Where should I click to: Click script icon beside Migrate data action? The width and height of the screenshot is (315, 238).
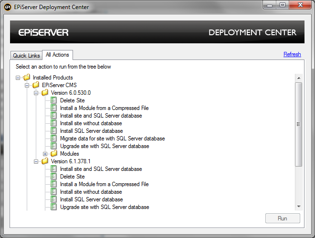point(54,139)
